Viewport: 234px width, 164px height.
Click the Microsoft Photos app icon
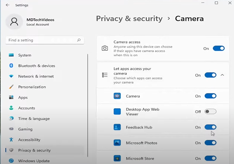(117, 143)
